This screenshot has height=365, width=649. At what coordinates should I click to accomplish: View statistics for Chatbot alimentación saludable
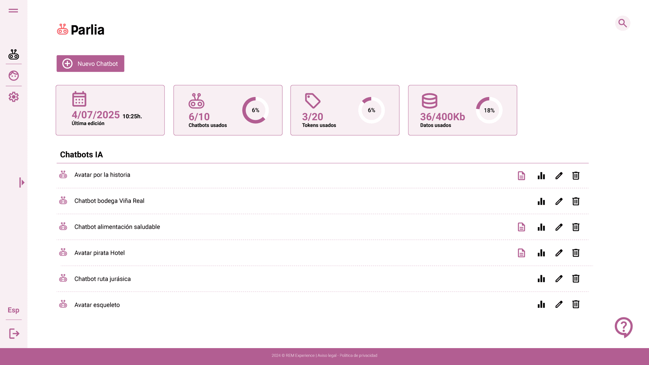tap(541, 227)
